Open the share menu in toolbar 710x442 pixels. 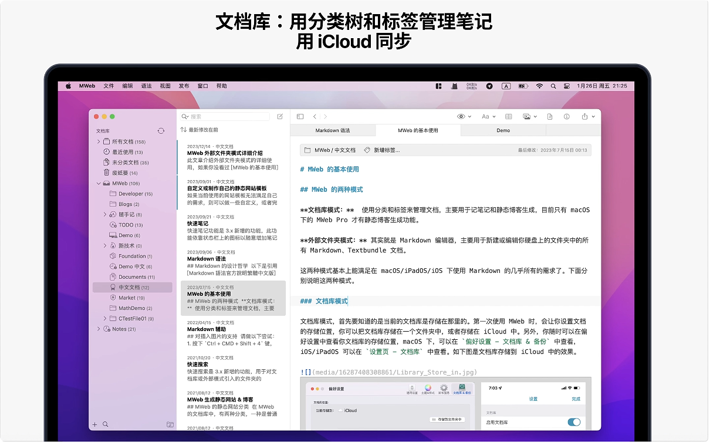pos(587,117)
